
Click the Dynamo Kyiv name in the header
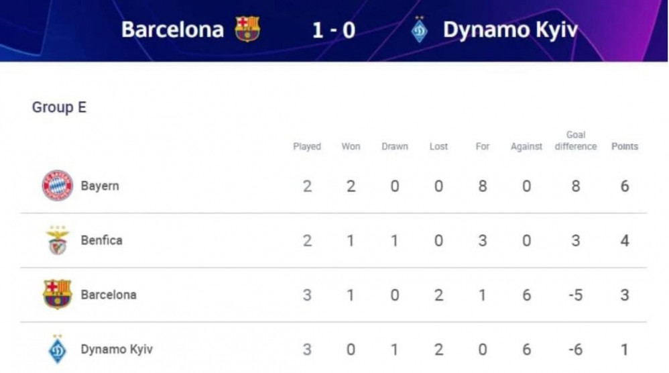(x=510, y=30)
